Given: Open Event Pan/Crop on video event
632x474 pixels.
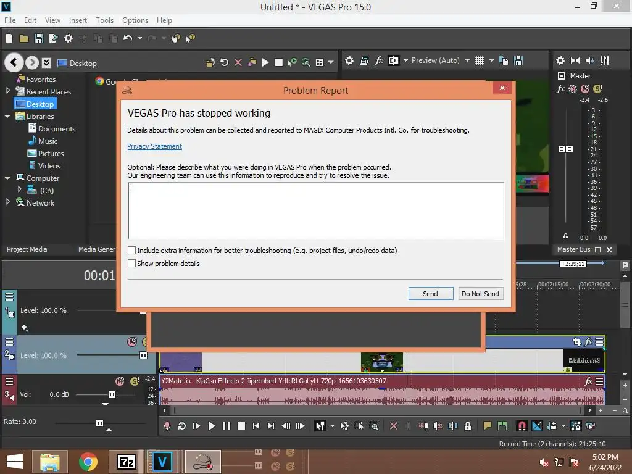Looking at the screenshot, I should click(577, 342).
